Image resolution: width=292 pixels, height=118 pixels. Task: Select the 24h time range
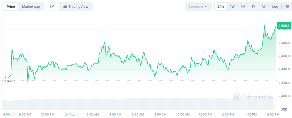[x=221, y=7]
